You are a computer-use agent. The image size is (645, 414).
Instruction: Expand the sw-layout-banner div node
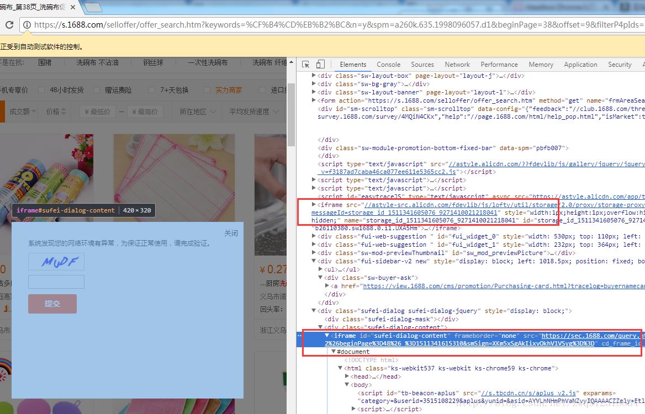pyautogui.click(x=314, y=92)
